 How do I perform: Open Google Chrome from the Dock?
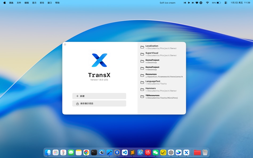point(86,152)
